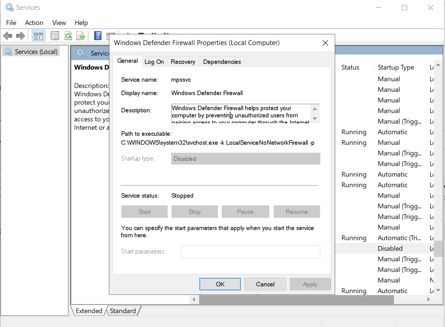Toggle Show/Hide Console Tree icon
The width and height of the screenshot is (445, 327).
(38, 36)
